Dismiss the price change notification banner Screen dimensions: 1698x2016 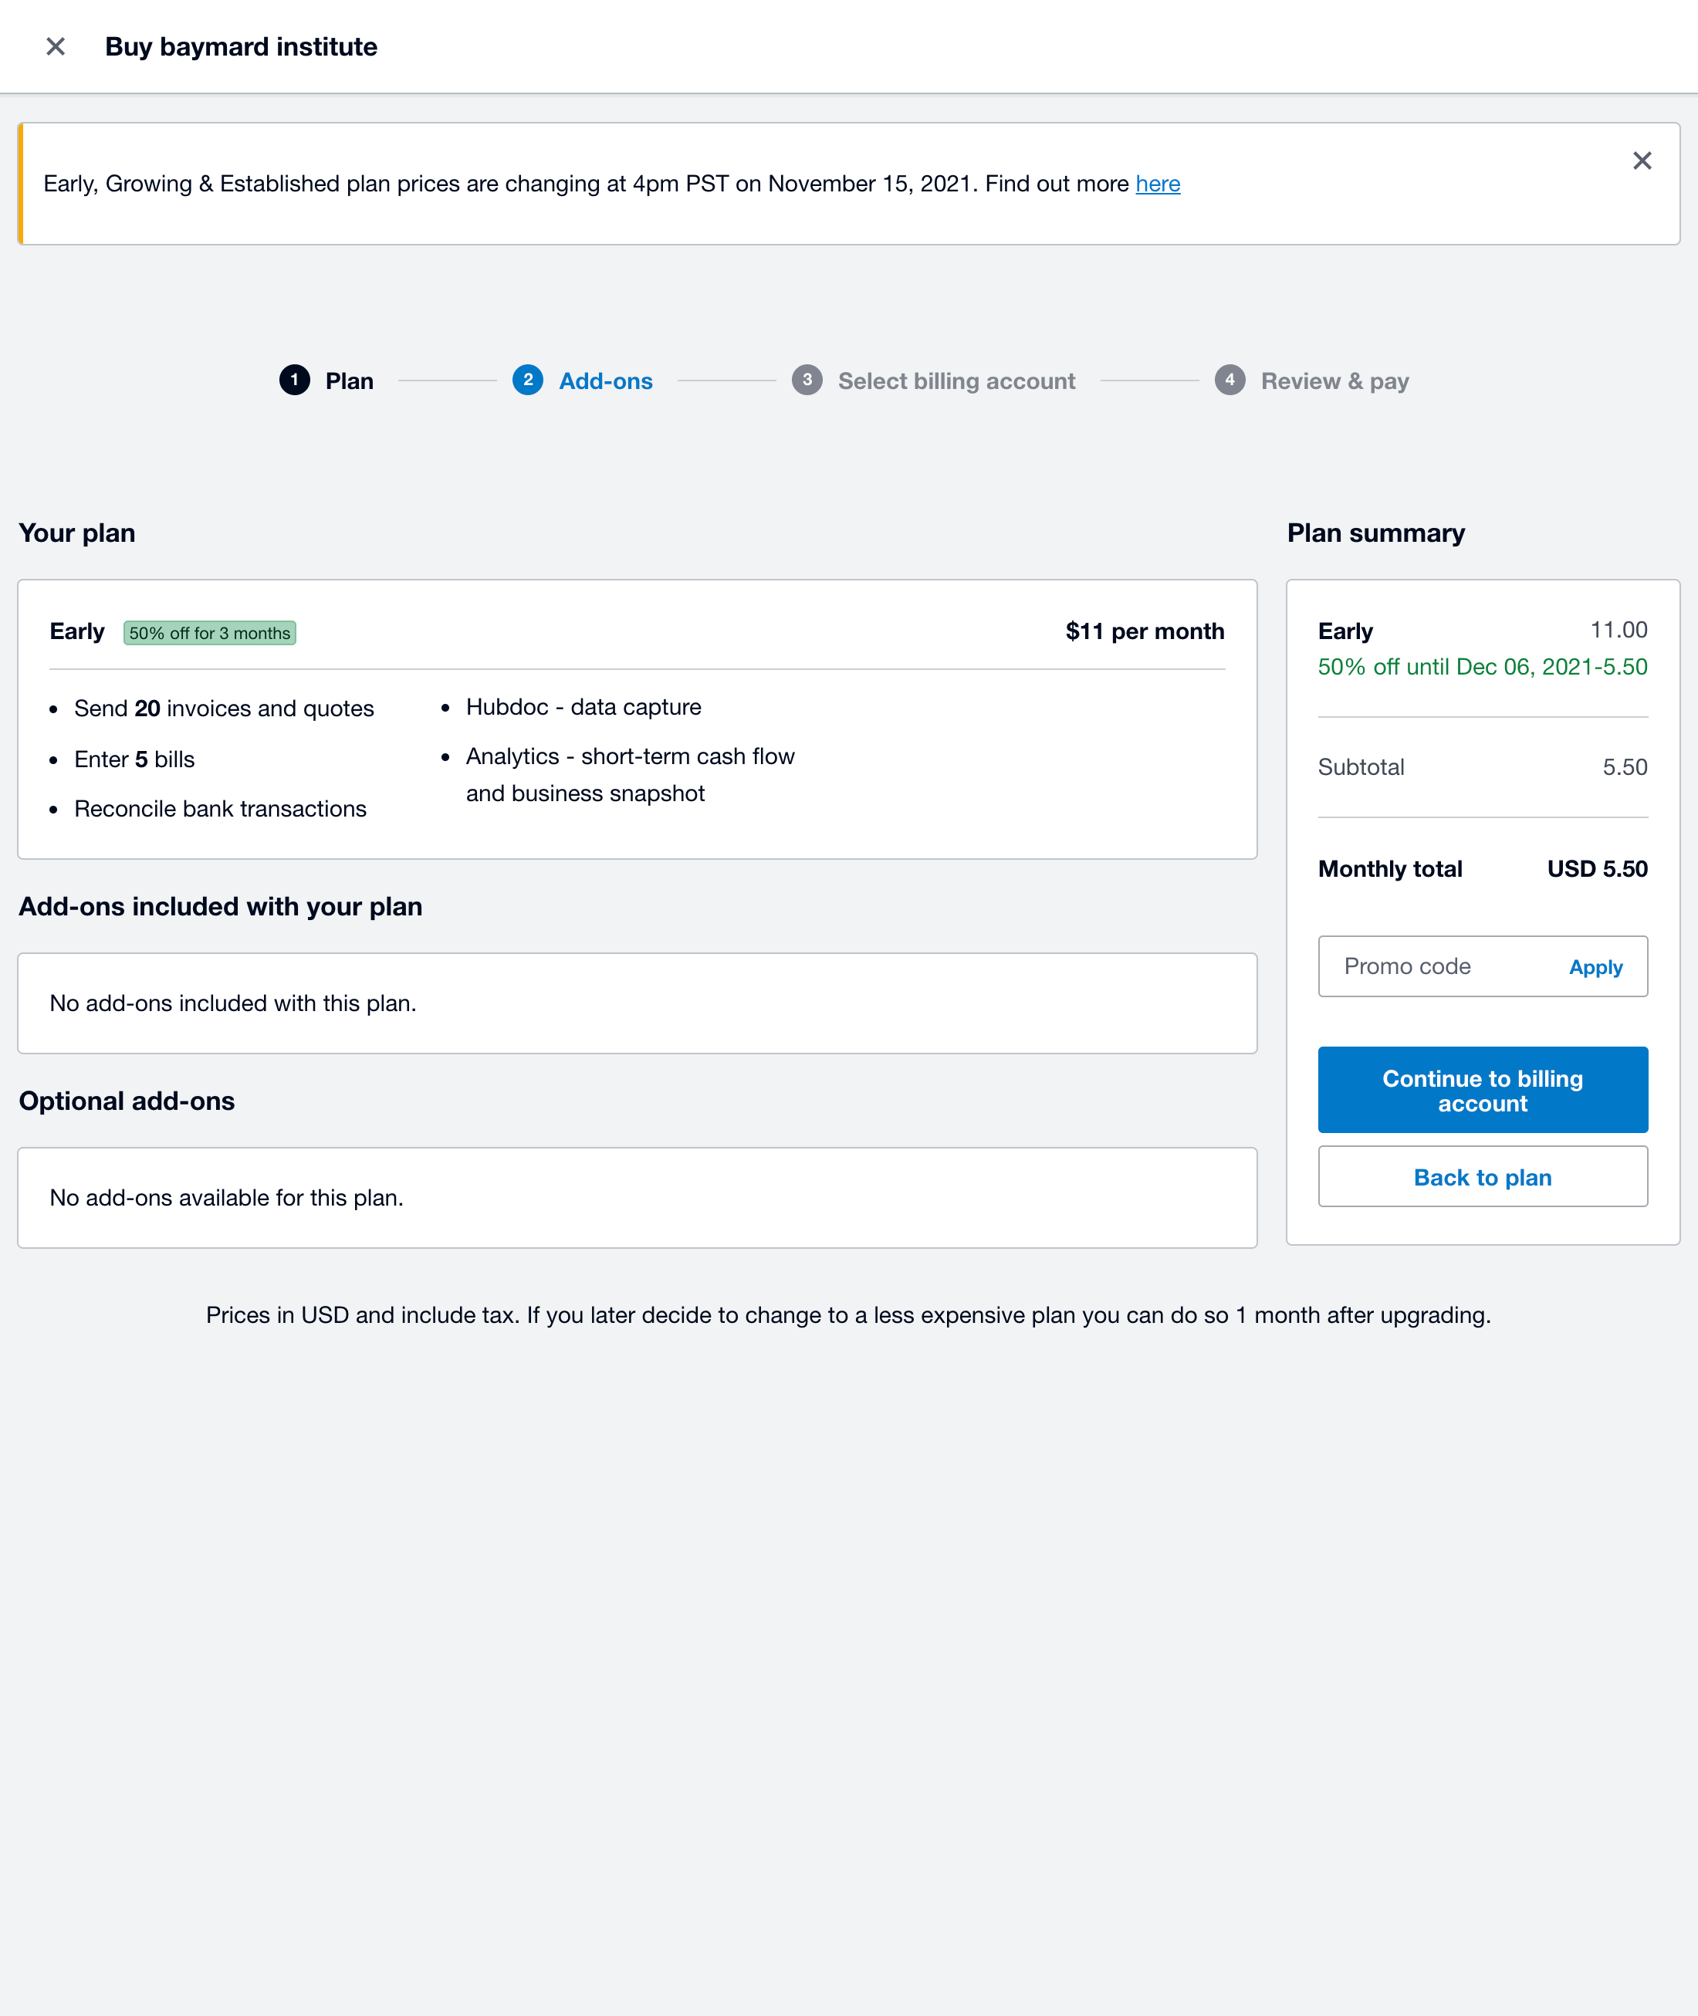point(1643,161)
